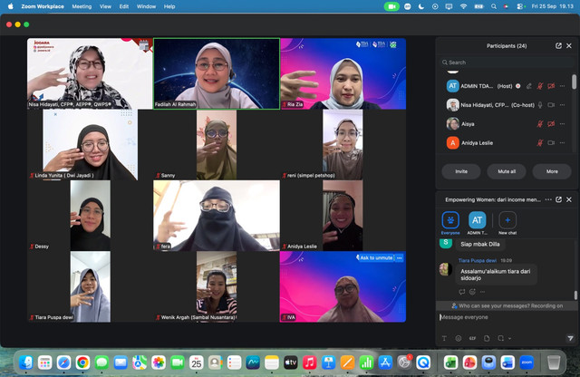Start a New chat
This screenshot has width=580, height=377.
click(x=507, y=223)
